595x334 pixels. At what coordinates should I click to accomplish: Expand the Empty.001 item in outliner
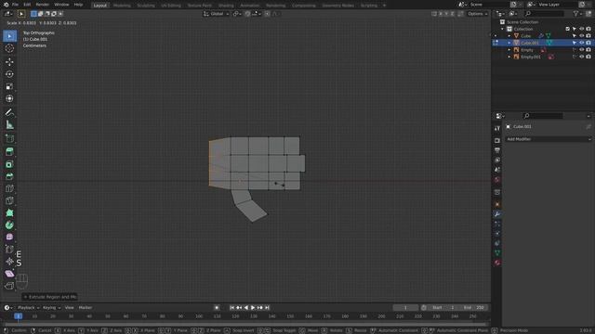pyautogui.click(x=509, y=57)
